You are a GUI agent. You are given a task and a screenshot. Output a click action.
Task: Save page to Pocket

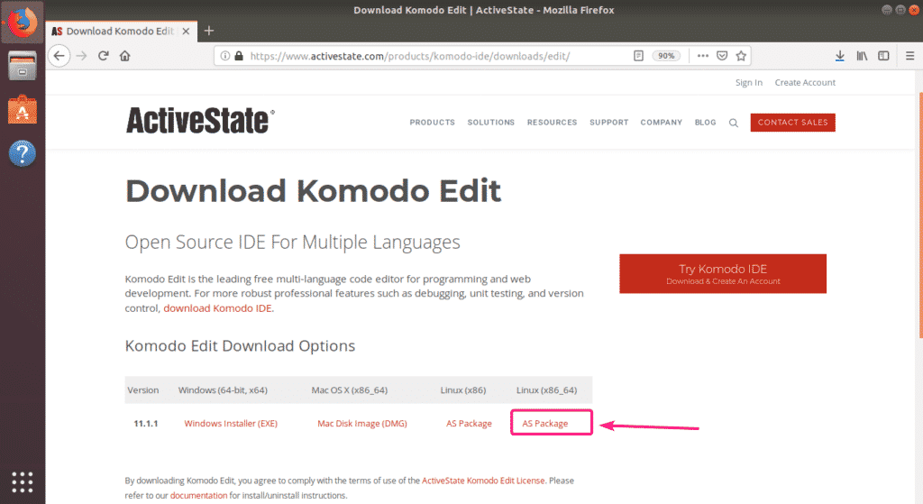(722, 56)
